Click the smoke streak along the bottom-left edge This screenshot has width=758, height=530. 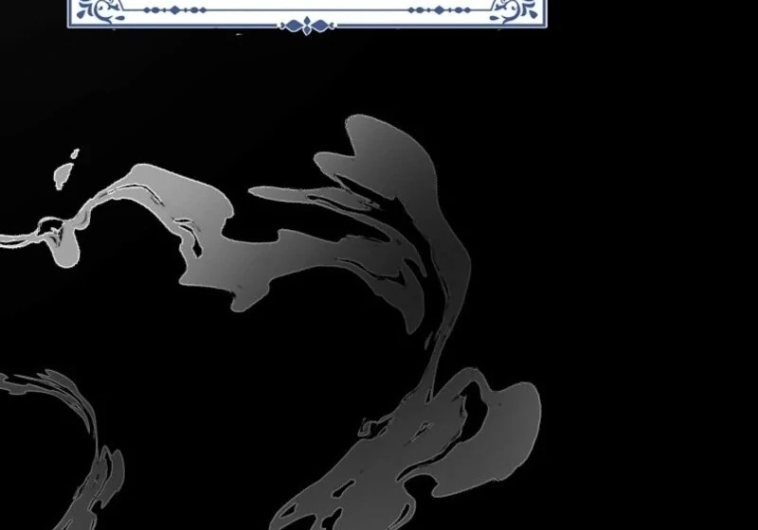click(99, 483)
